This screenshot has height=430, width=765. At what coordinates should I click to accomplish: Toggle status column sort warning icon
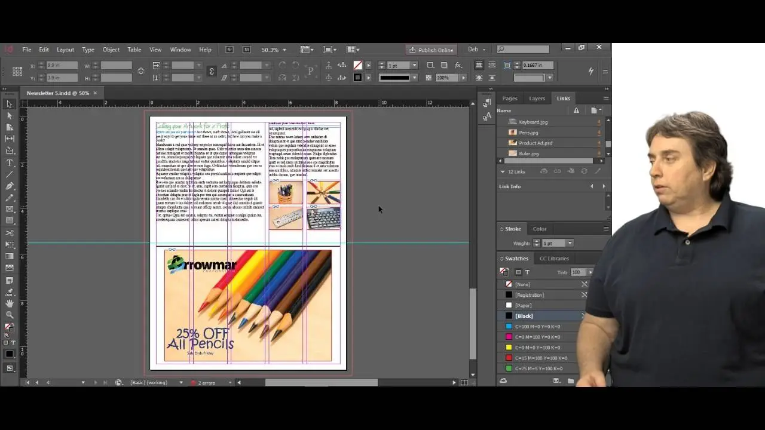[x=576, y=110]
